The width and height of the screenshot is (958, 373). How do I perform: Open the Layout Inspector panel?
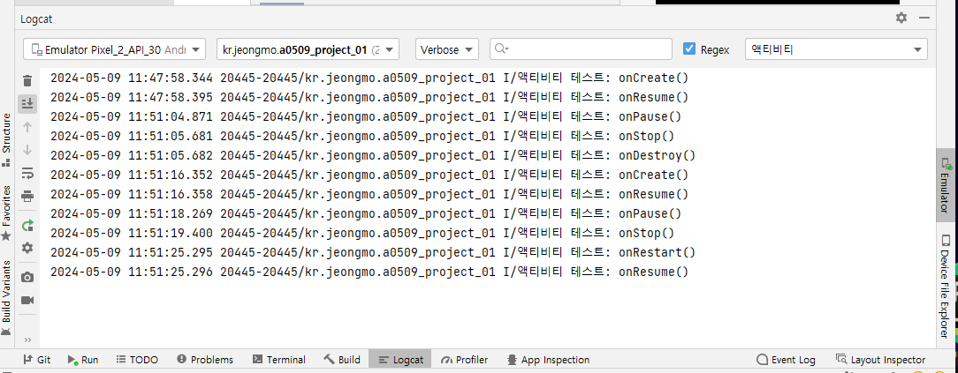click(880, 360)
